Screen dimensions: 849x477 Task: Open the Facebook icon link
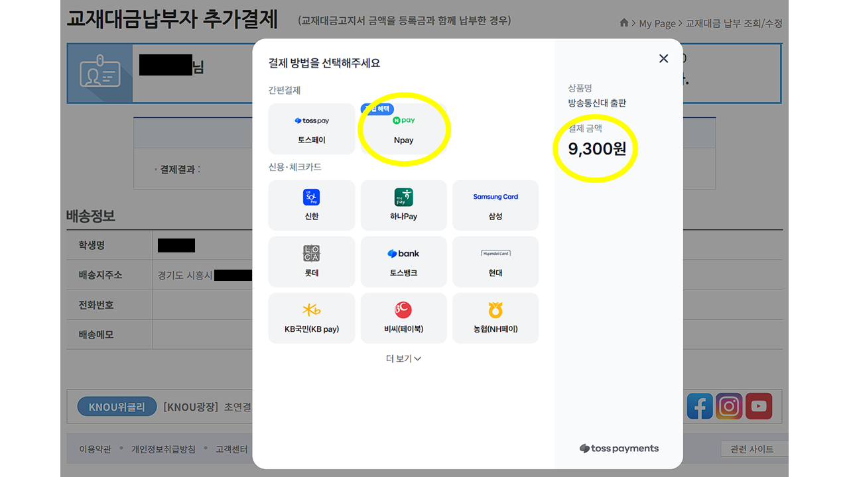[700, 406]
